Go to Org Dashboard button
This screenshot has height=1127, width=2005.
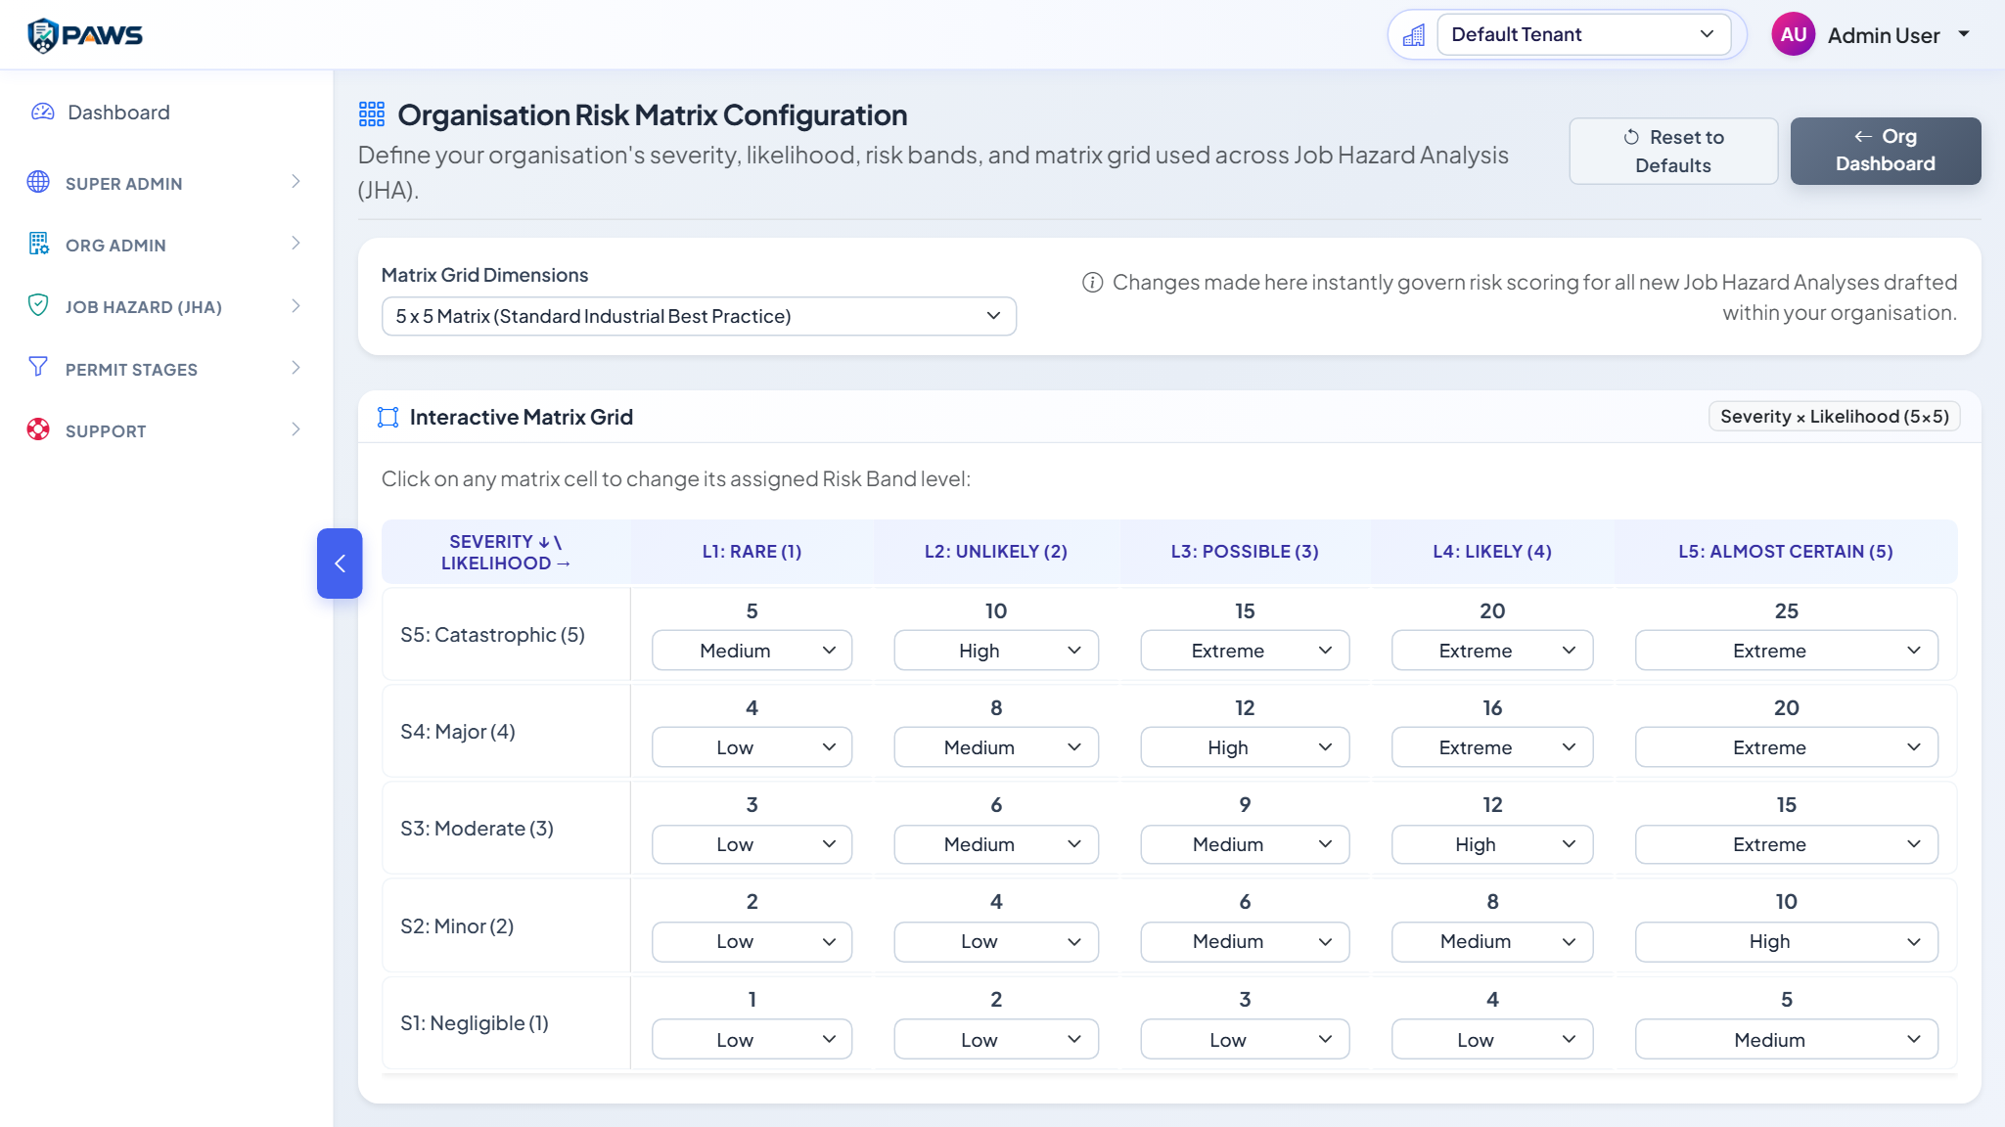coord(1885,152)
